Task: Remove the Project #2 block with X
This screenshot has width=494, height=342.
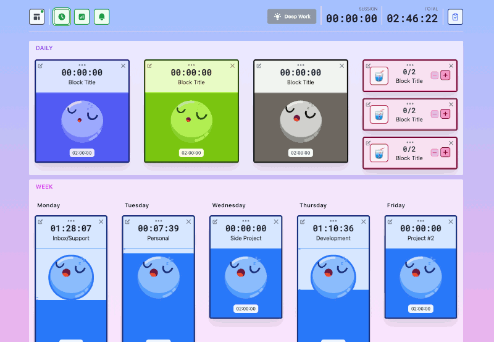Action: click(451, 221)
